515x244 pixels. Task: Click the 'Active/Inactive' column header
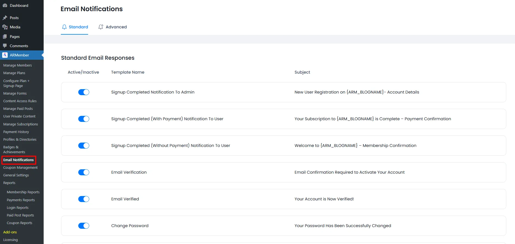83,72
